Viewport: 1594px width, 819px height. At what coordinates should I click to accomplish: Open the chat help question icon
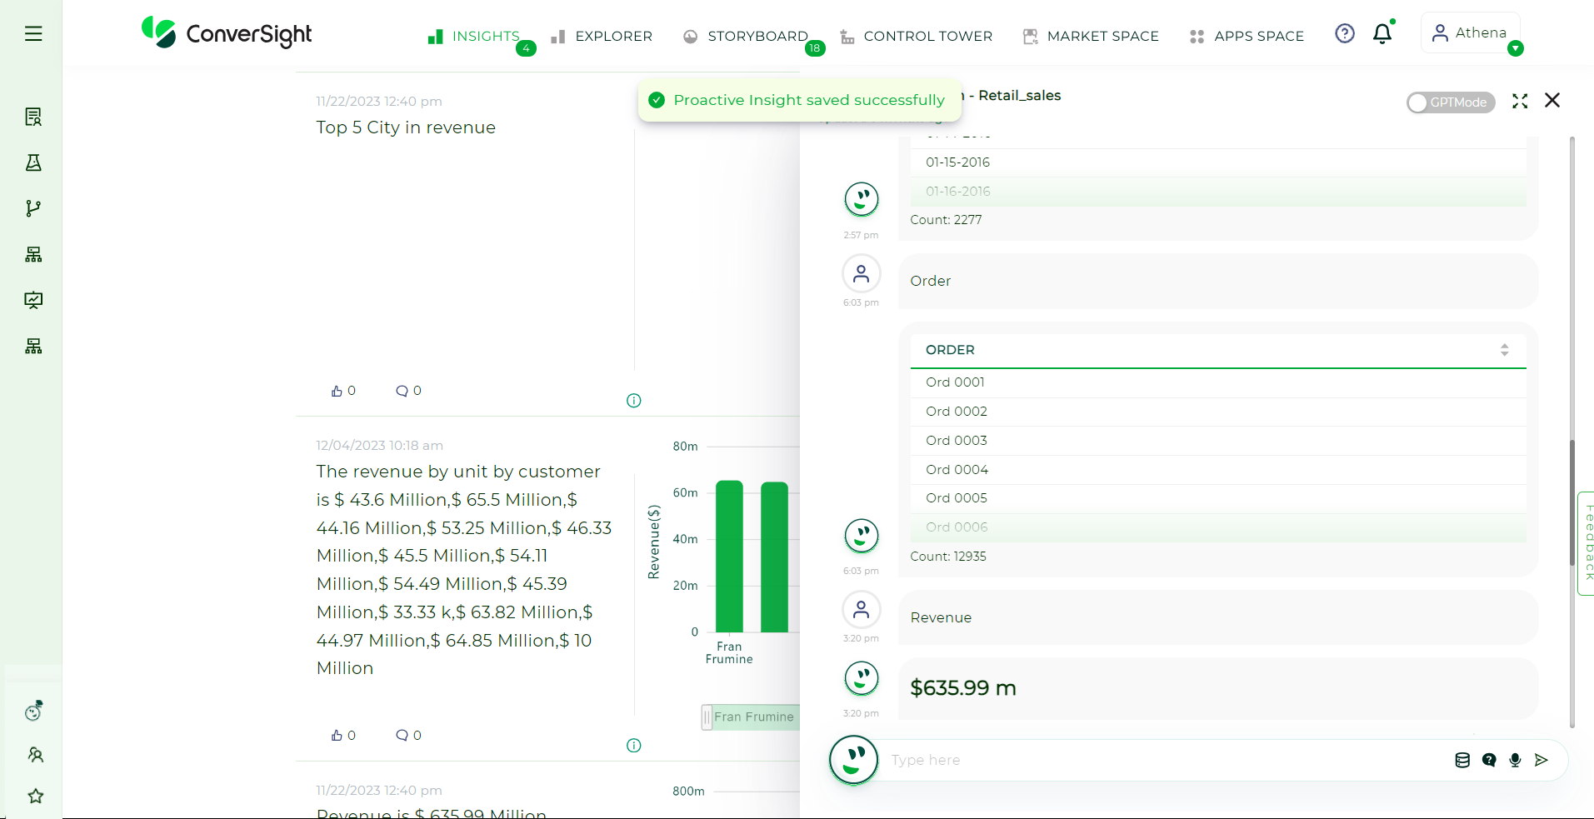(x=1489, y=760)
